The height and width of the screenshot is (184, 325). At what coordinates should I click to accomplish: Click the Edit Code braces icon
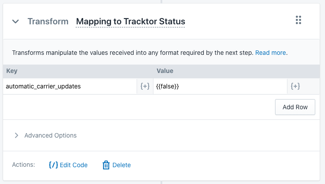[x=53, y=165]
